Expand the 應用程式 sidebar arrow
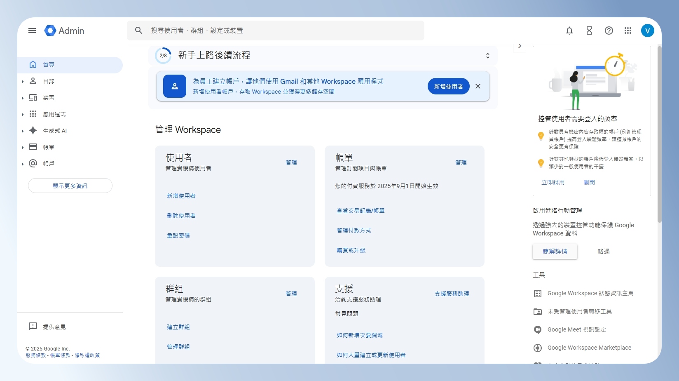 tap(23, 114)
